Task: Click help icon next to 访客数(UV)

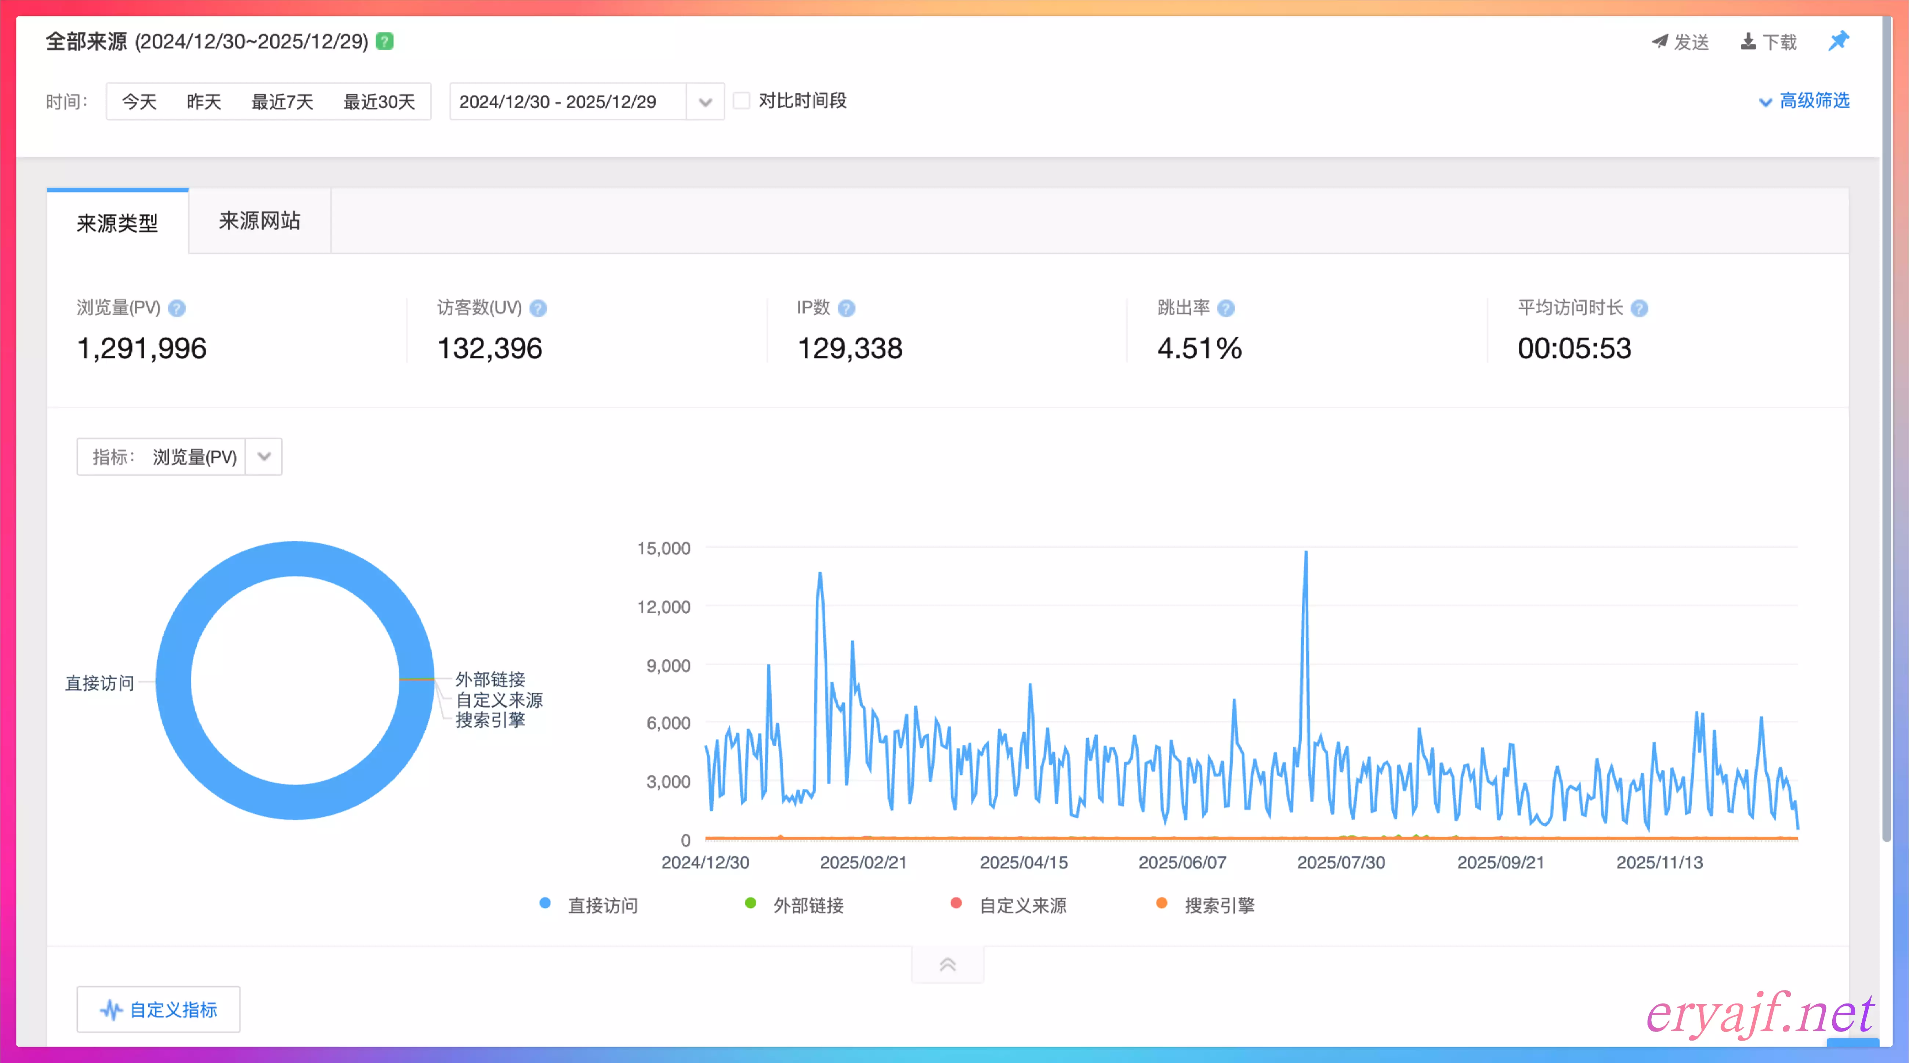Action: coord(538,308)
